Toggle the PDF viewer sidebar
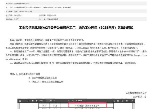Image resolution: width=159 pixels, height=109 pixels. coord(20,101)
